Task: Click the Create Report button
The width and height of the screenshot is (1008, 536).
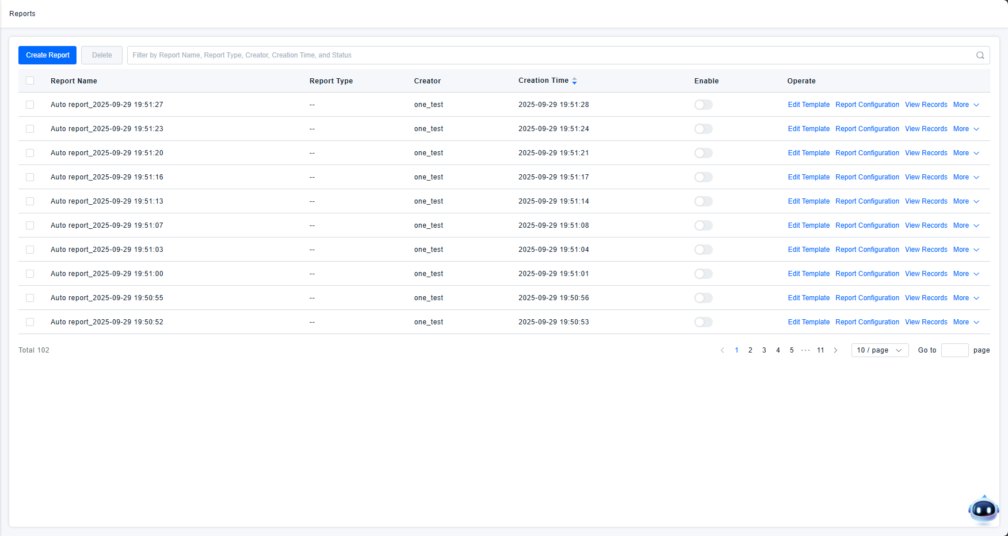Action: [47, 55]
